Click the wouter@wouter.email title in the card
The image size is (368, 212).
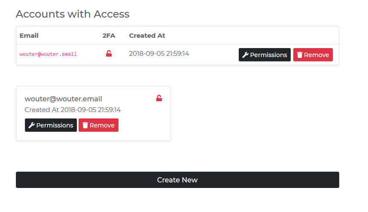[x=63, y=99]
